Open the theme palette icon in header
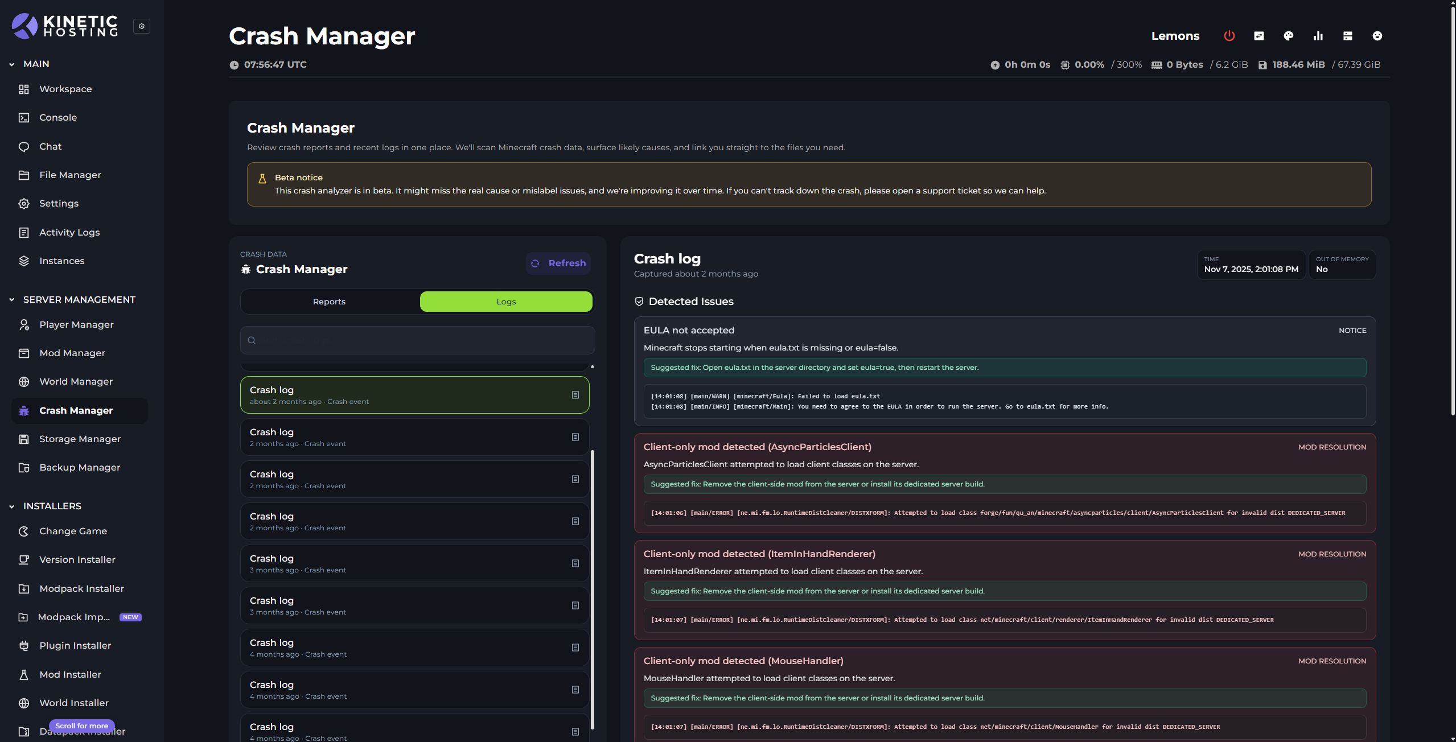This screenshot has width=1456, height=742. click(x=1288, y=36)
